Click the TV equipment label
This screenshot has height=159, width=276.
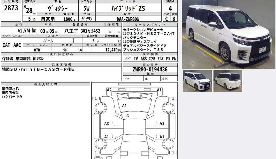(136, 59)
